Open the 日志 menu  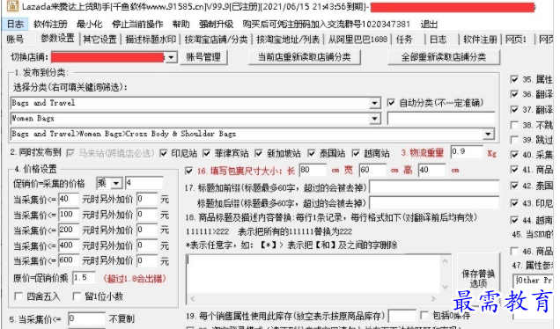coord(15,25)
